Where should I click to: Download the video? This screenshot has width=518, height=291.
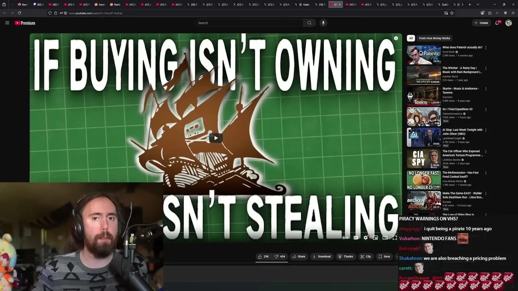pyautogui.click(x=321, y=257)
